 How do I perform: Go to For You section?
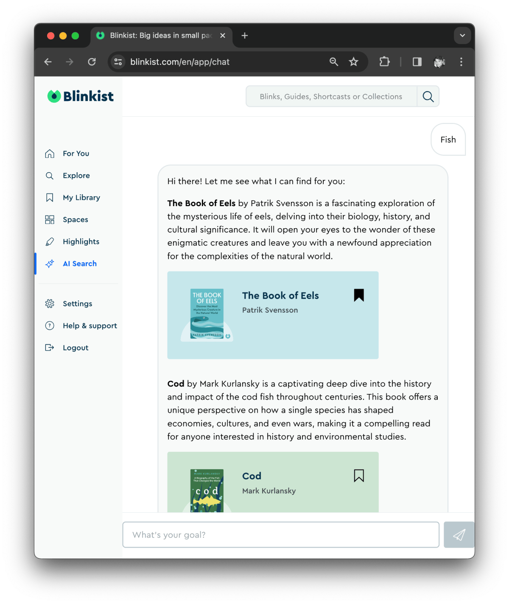(x=76, y=154)
